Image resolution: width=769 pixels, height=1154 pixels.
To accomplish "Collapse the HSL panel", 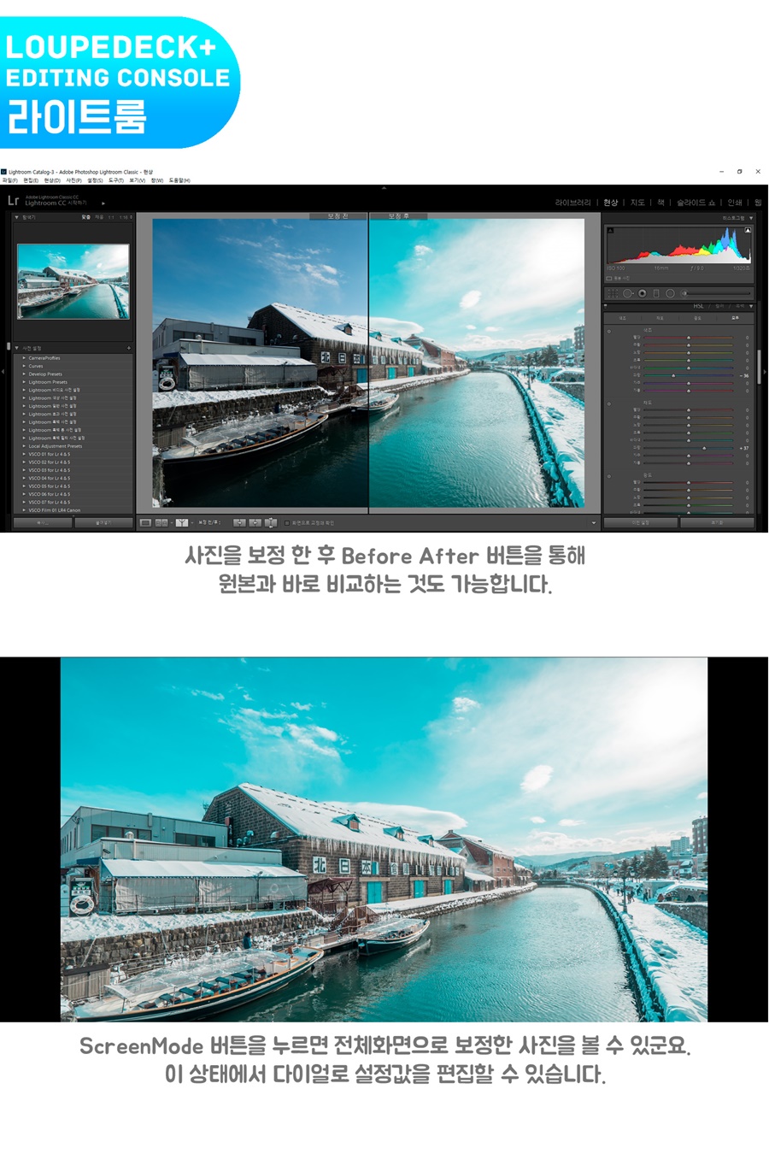I will [751, 306].
